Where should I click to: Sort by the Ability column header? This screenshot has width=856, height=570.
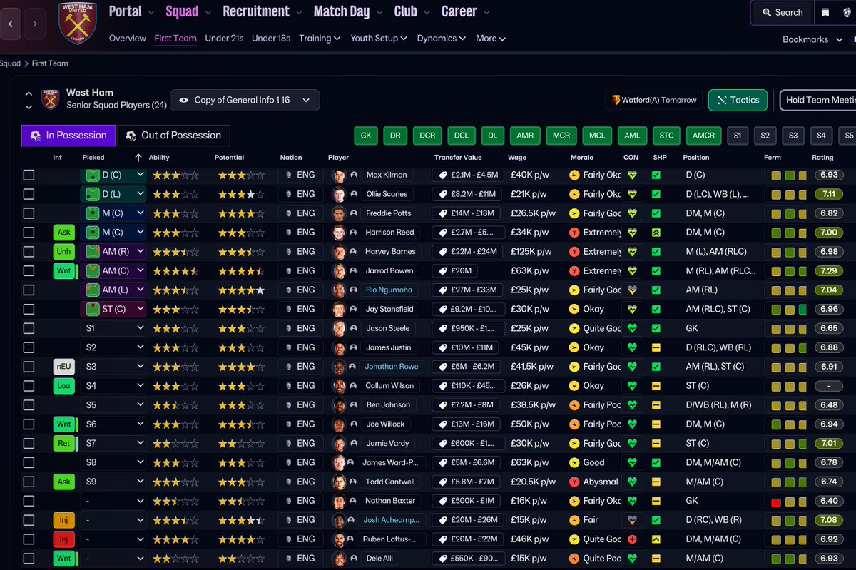159,157
